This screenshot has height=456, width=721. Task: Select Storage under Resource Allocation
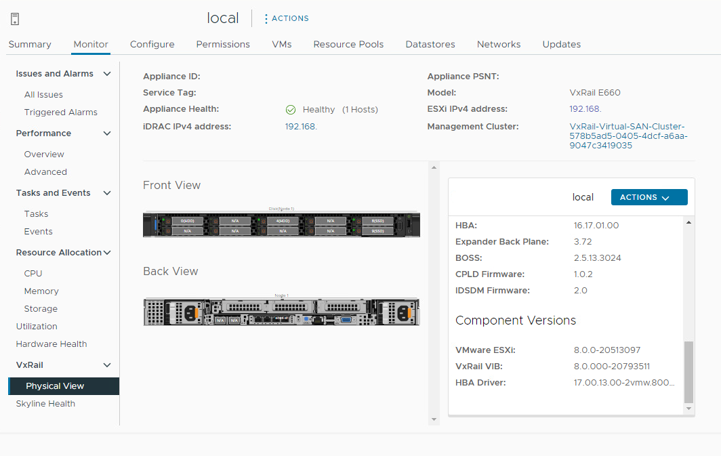(41, 308)
